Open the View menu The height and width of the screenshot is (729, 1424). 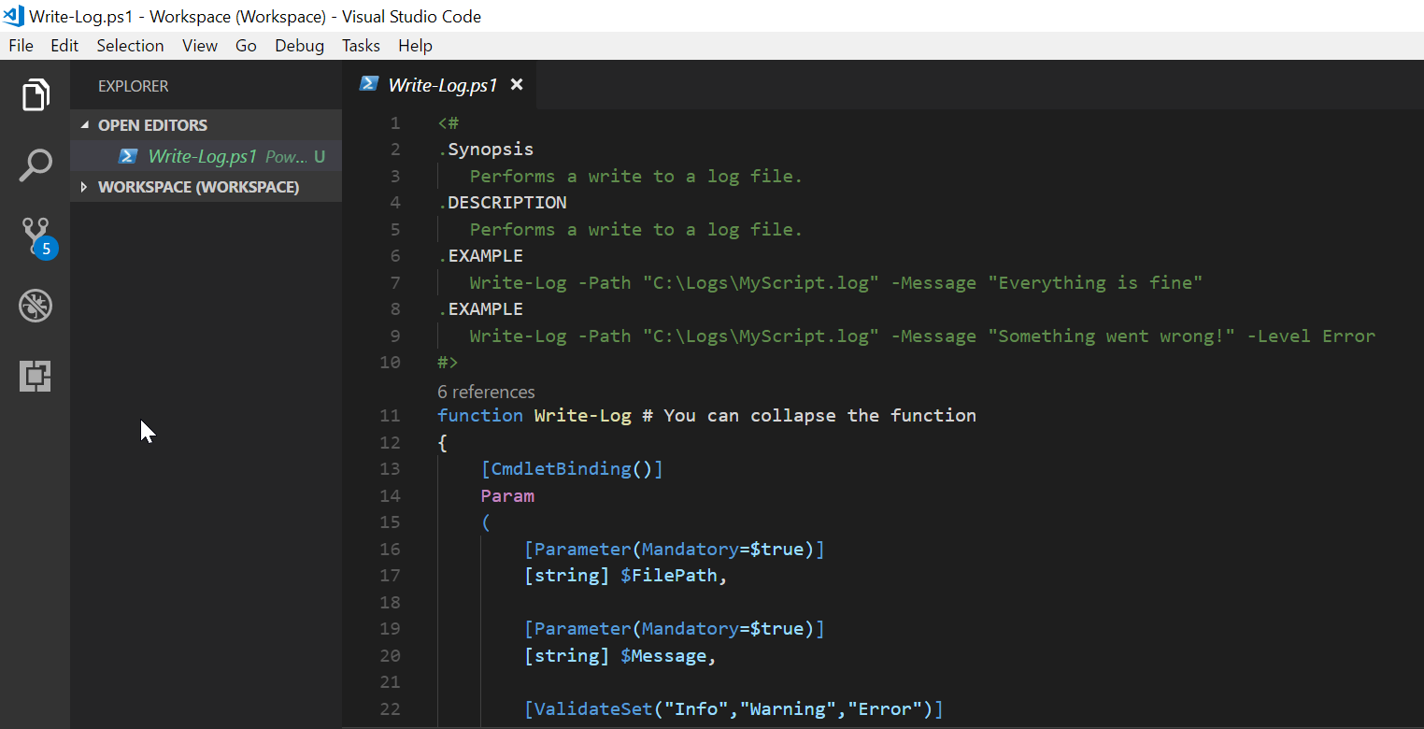click(200, 46)
